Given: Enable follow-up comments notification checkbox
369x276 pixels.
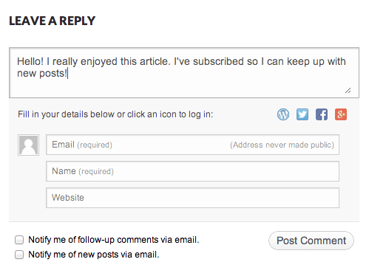Looking at the screenshot, I should click(x=19, y=240).
